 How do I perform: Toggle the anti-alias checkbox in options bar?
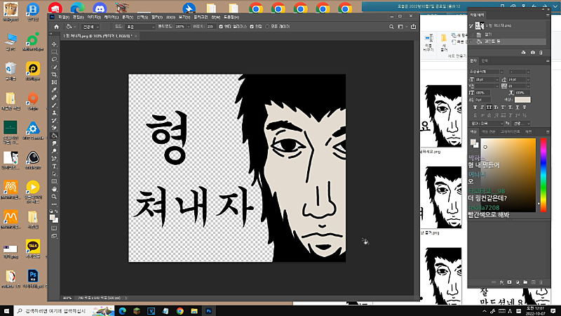click(220, 26)
